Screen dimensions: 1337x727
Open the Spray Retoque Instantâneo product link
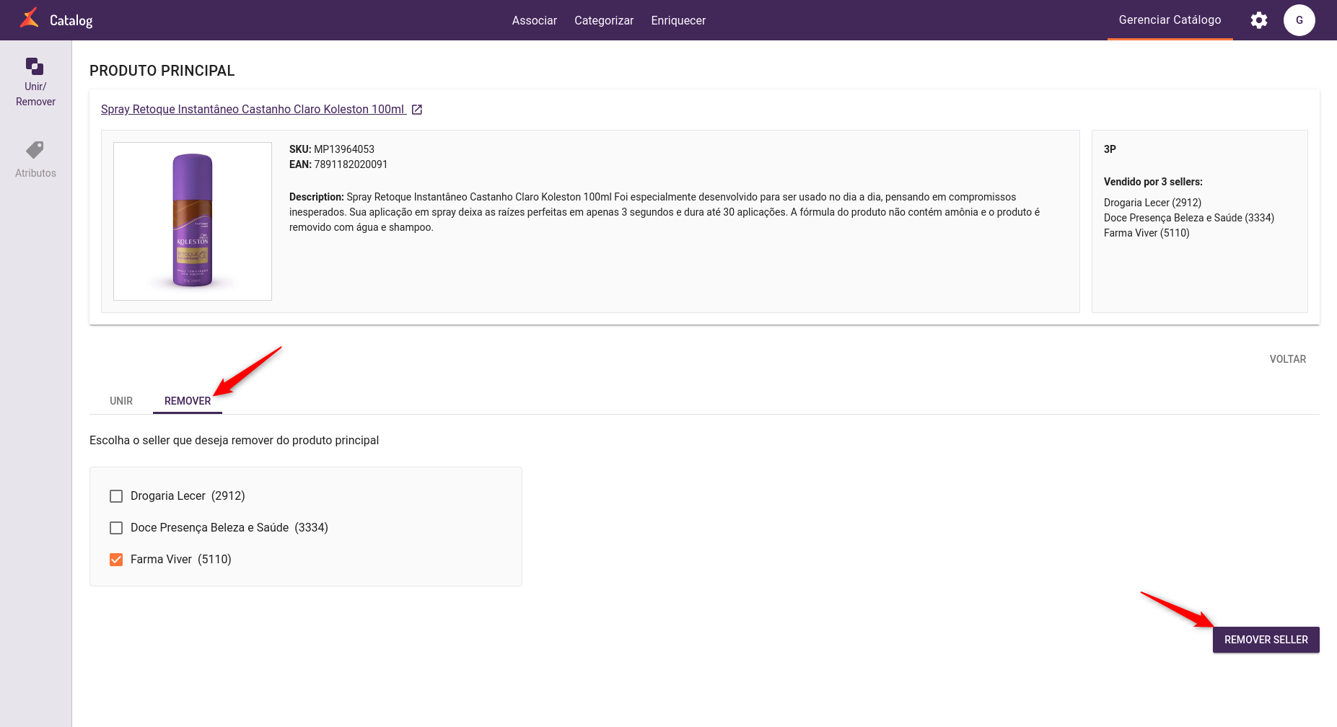coord(253,109)
